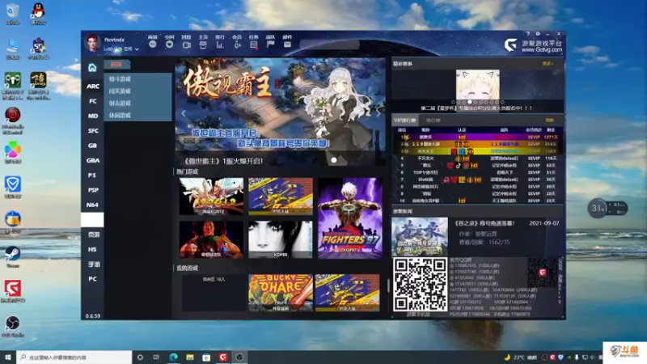Screen dimensions: 647x364
Task: Open the 2012 game thumbnail in hot games
Action: point(211,197)
